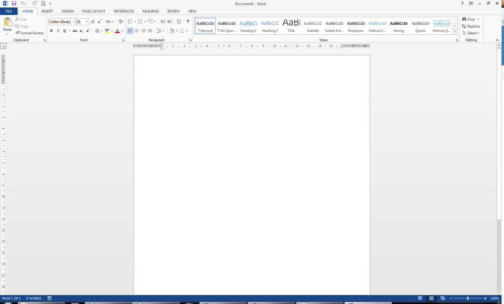This screenshot has height=304, width=504.
Task: Click the Increase Indent icon
Action: [169, 22]
